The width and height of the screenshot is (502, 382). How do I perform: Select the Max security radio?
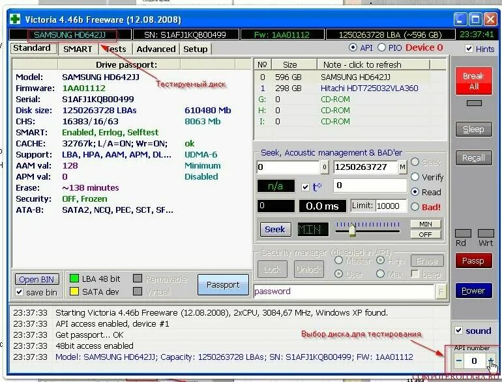tap(380, 274)
